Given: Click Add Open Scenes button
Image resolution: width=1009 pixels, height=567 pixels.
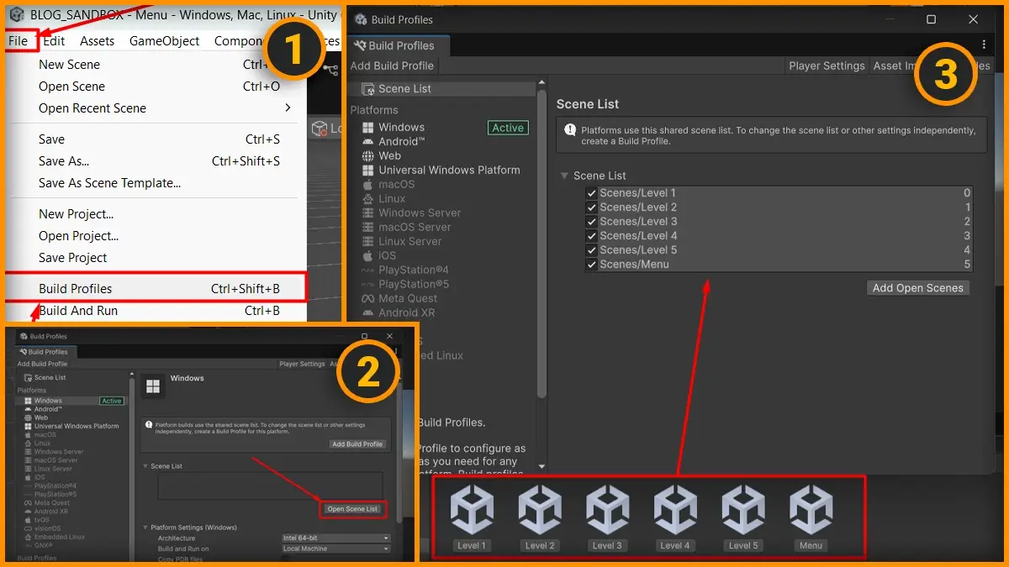Looking at the screenshot, I should coord(917,287).
